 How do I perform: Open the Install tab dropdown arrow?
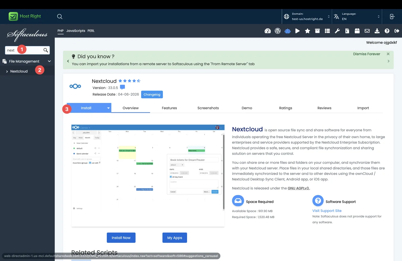point(108,108)
